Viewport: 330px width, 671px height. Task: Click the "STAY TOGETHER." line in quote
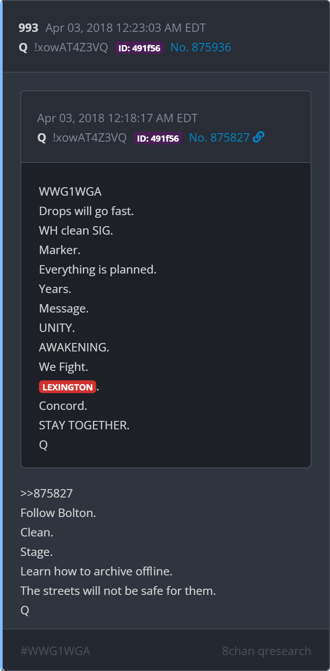(84, 425)
